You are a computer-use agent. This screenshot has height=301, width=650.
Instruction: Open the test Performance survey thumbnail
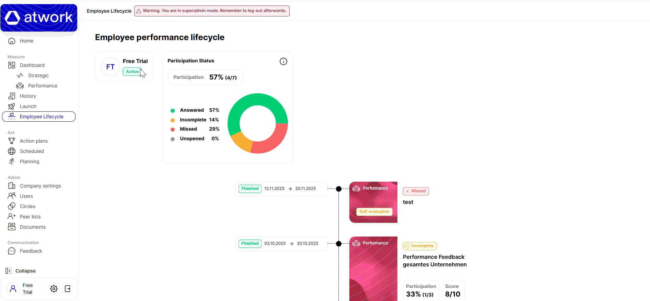coord(373,202)
